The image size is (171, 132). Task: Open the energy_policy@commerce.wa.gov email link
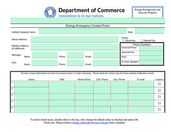[x=90, y=123]
